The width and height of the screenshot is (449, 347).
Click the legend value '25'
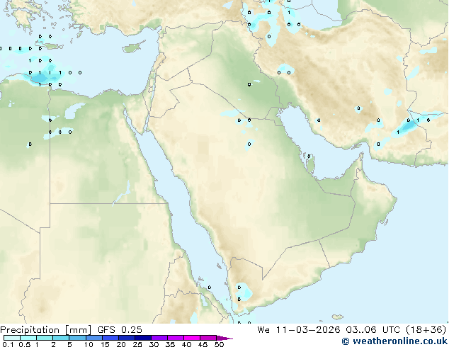pyautogui.click(x=137, y=344)
